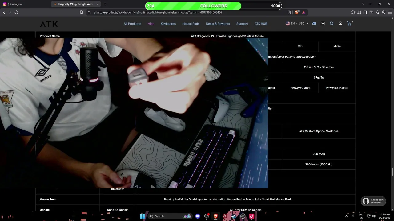Click the microphone tray icon

coord(353,216)
